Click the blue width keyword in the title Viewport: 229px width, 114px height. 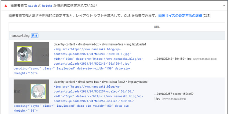click(x=33, y=6)
